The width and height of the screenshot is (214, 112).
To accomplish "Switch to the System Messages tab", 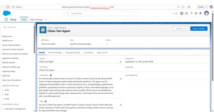I will pyautogui.click(x=55, y=52).
